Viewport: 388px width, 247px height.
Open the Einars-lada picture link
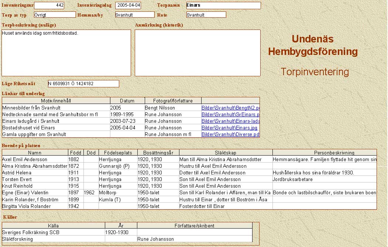(230, 121)
